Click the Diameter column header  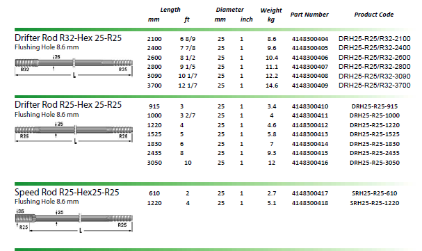(229, 10)
